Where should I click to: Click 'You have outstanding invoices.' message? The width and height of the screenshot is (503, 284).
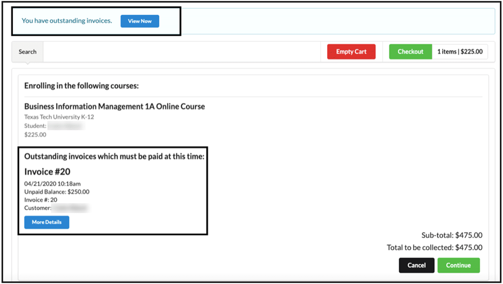coord(67,21)
